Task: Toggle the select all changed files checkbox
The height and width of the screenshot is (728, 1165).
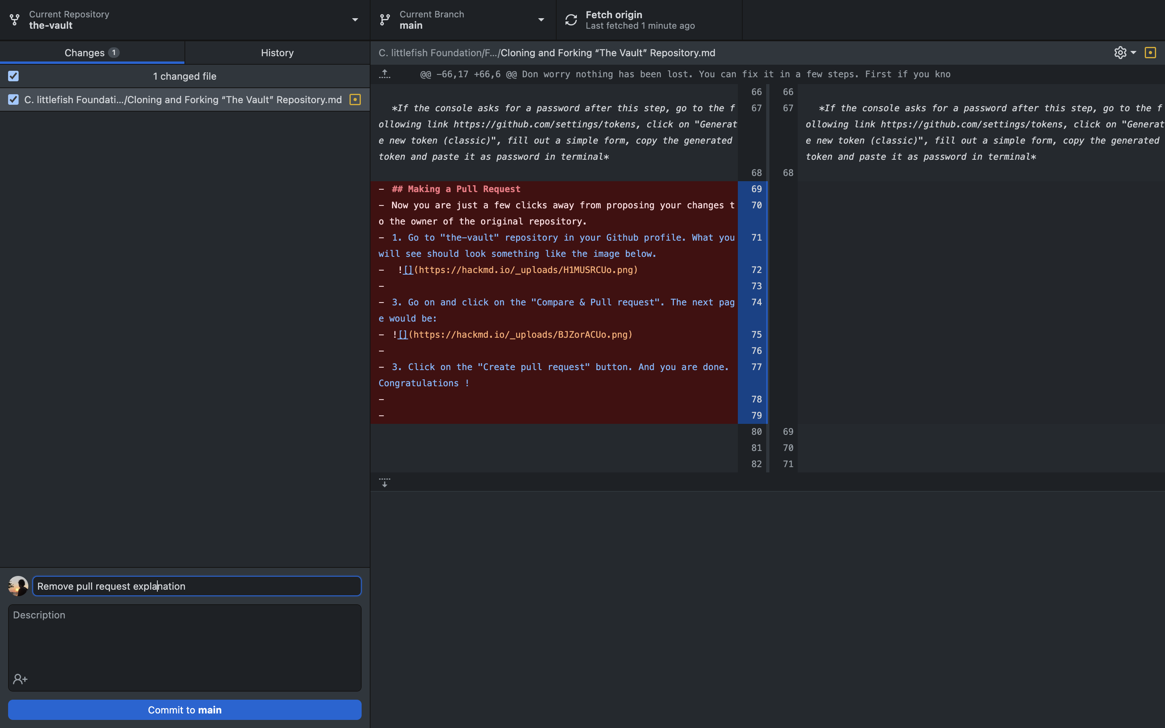Action: (x=13, y=76)
